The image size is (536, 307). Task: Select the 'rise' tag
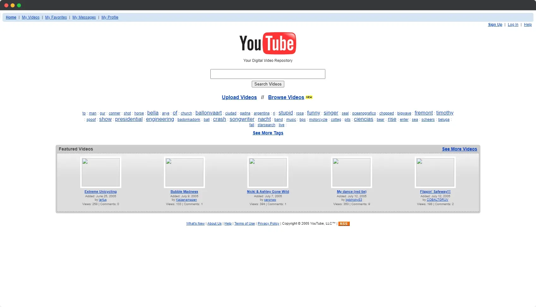(392, 119)
